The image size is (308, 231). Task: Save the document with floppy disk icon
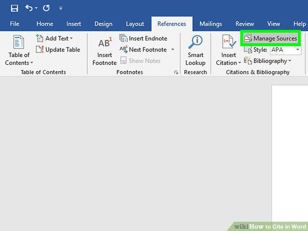(x=14, y=8)
